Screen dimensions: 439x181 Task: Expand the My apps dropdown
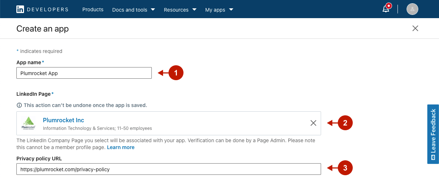point(219,10)
